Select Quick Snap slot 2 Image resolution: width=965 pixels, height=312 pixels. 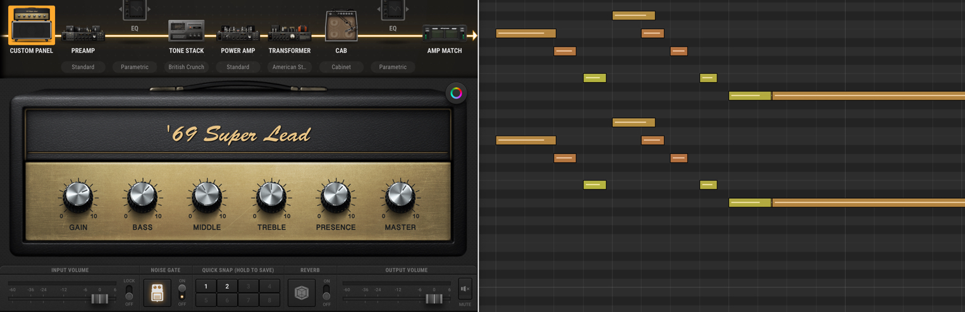tap(227, 286)
